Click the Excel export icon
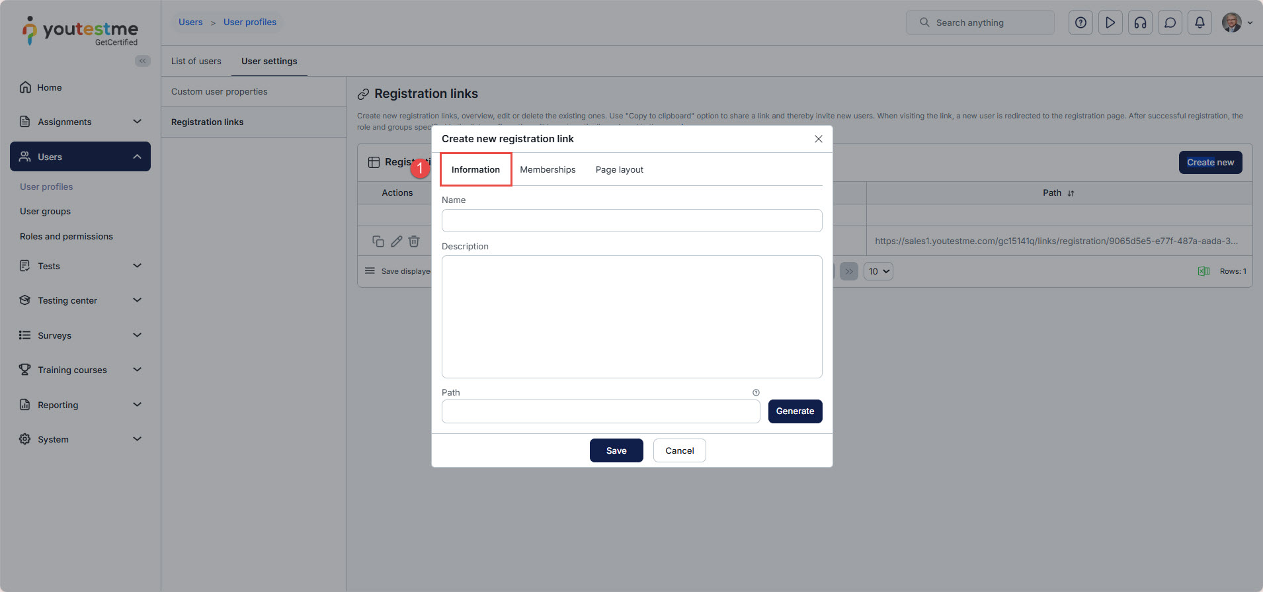This screenshot has height=592, width=1263. (1203, 271)
